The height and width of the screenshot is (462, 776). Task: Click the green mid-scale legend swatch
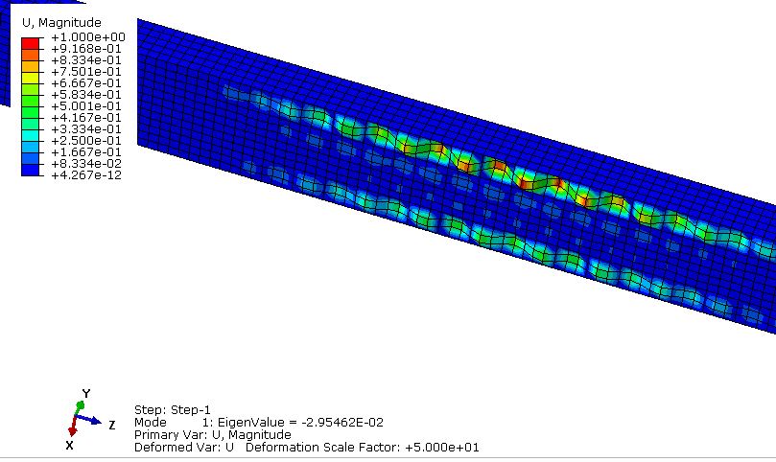click(30, 101)
